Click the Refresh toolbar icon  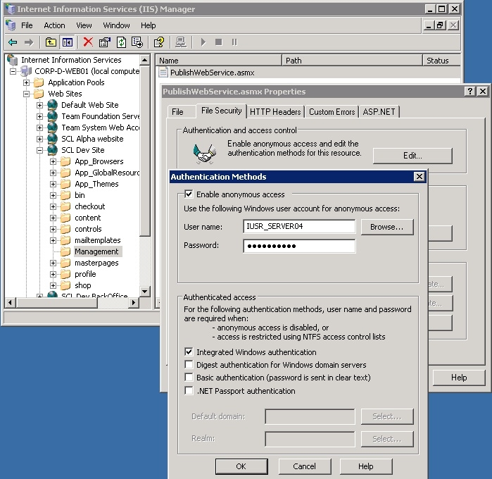[121, 42]
